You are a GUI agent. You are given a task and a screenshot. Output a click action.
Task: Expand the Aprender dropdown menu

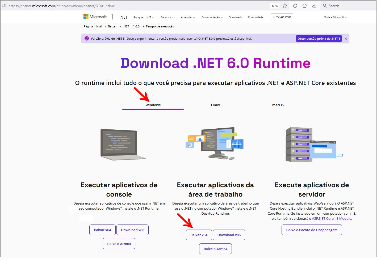188,17
